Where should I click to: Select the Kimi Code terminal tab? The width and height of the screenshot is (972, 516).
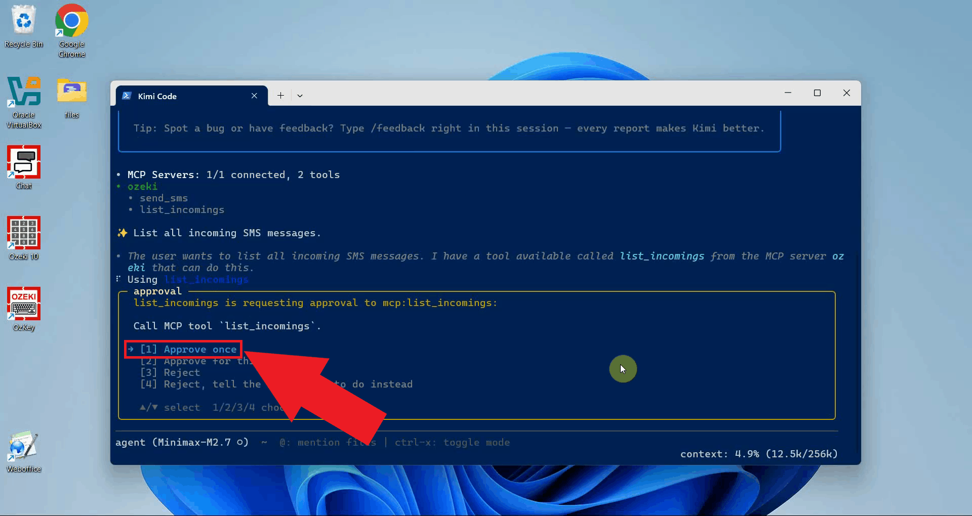[191, 96]
